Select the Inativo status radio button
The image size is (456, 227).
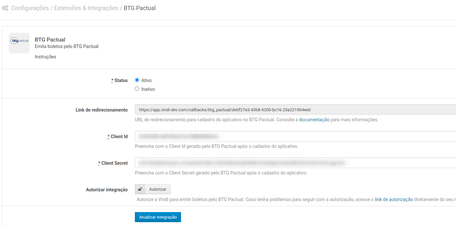137,89
